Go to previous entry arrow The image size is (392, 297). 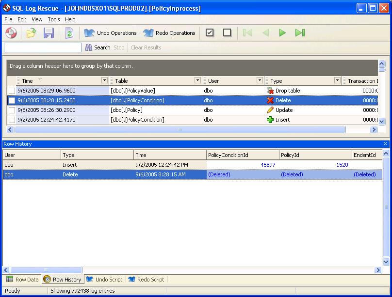pos(265,32)
